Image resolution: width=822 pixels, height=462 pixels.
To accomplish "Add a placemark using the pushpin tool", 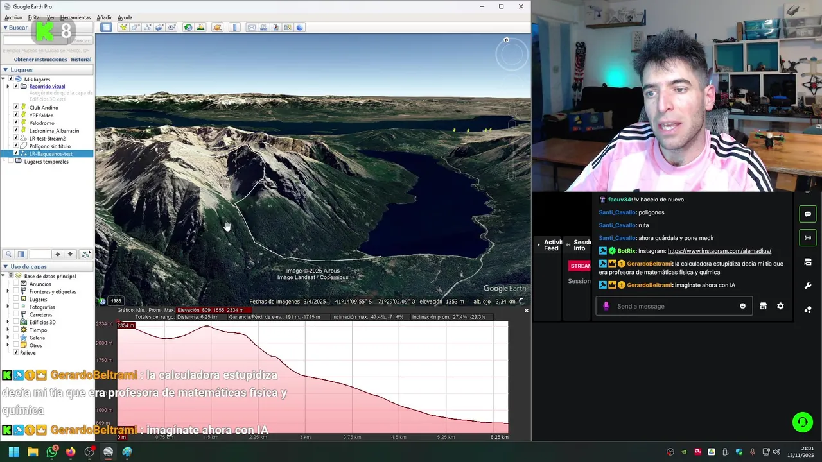I will 123,27.
